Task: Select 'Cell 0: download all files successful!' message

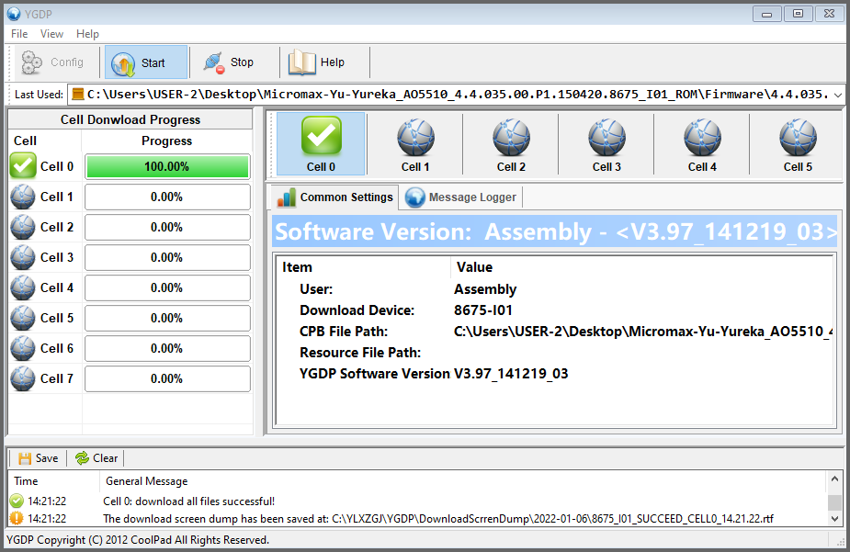Action: click(188, 501)
